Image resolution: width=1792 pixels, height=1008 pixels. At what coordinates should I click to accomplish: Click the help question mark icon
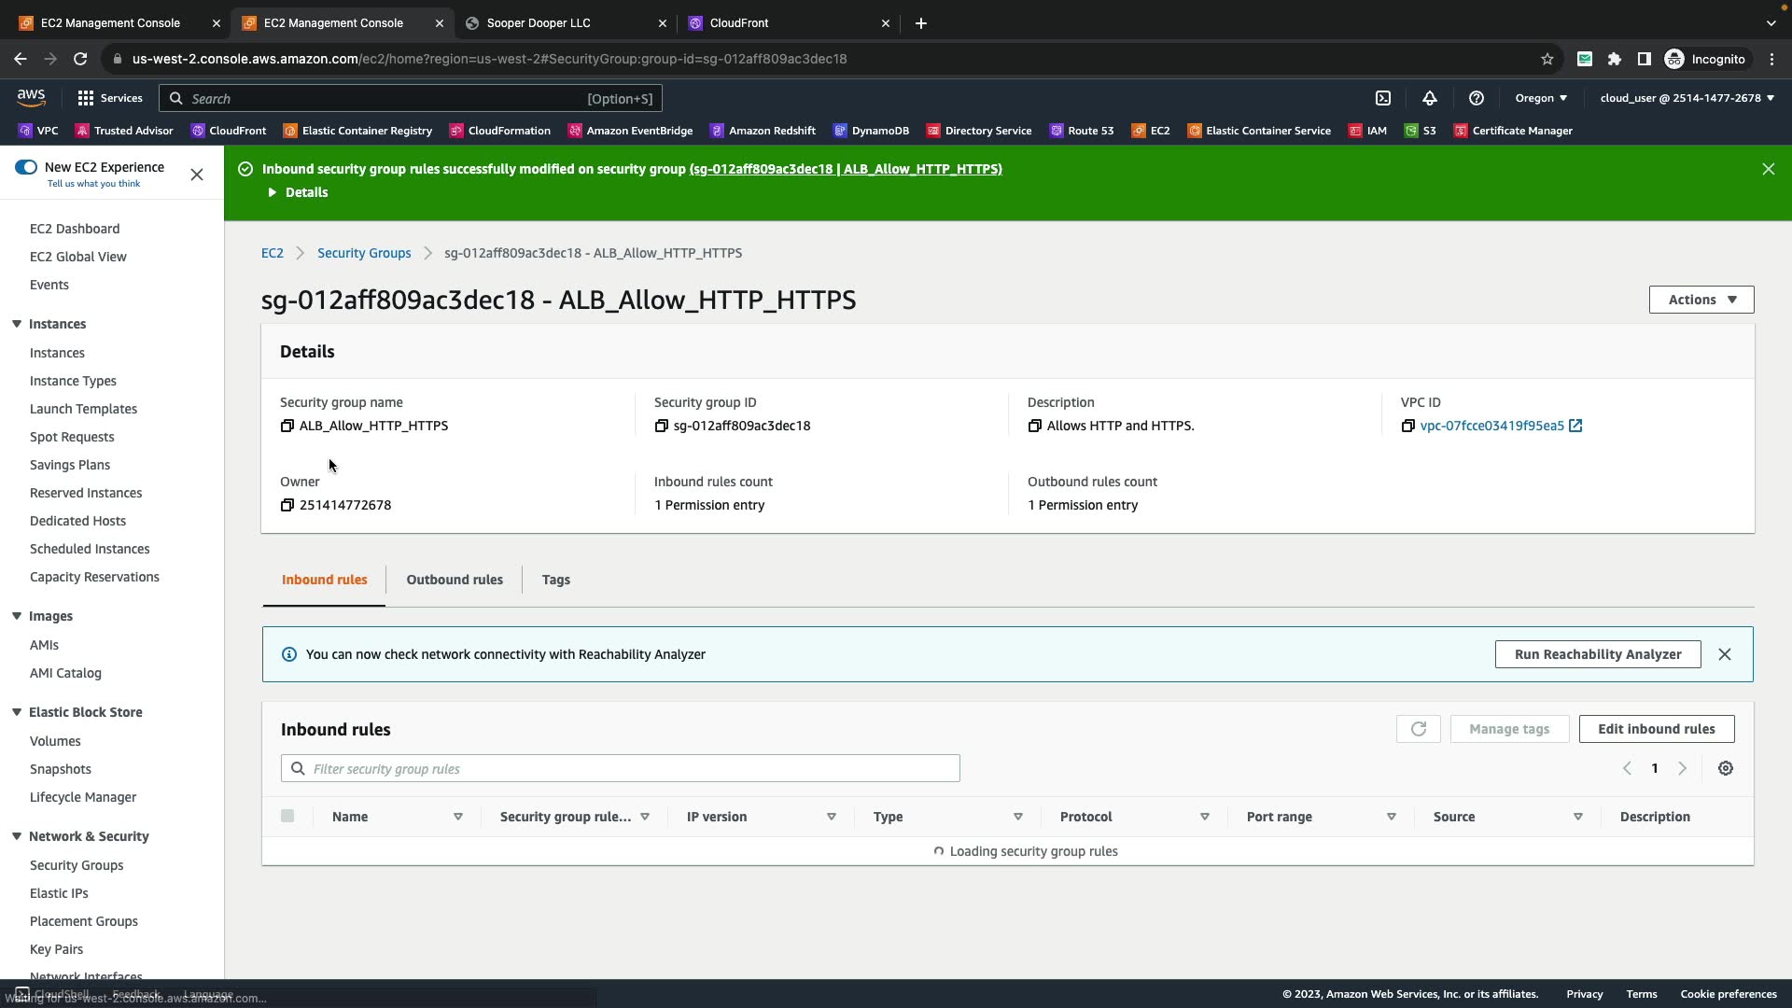(x=1477, y=98)
